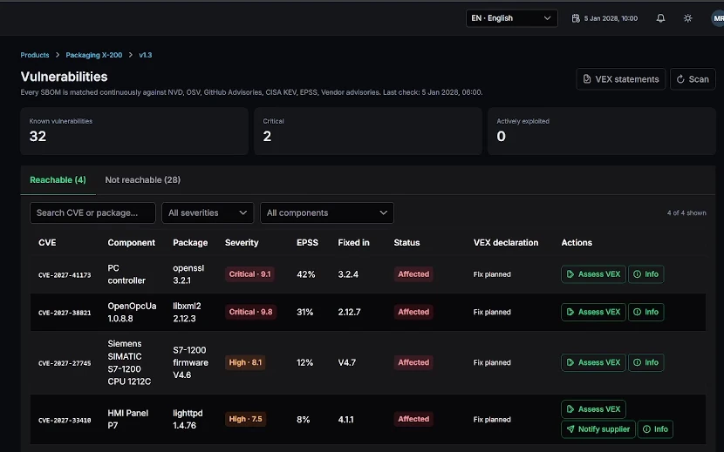Switch to the Not reachable (28) tab
This screenshot has width=724, height=452.
(x=143, y=180)
